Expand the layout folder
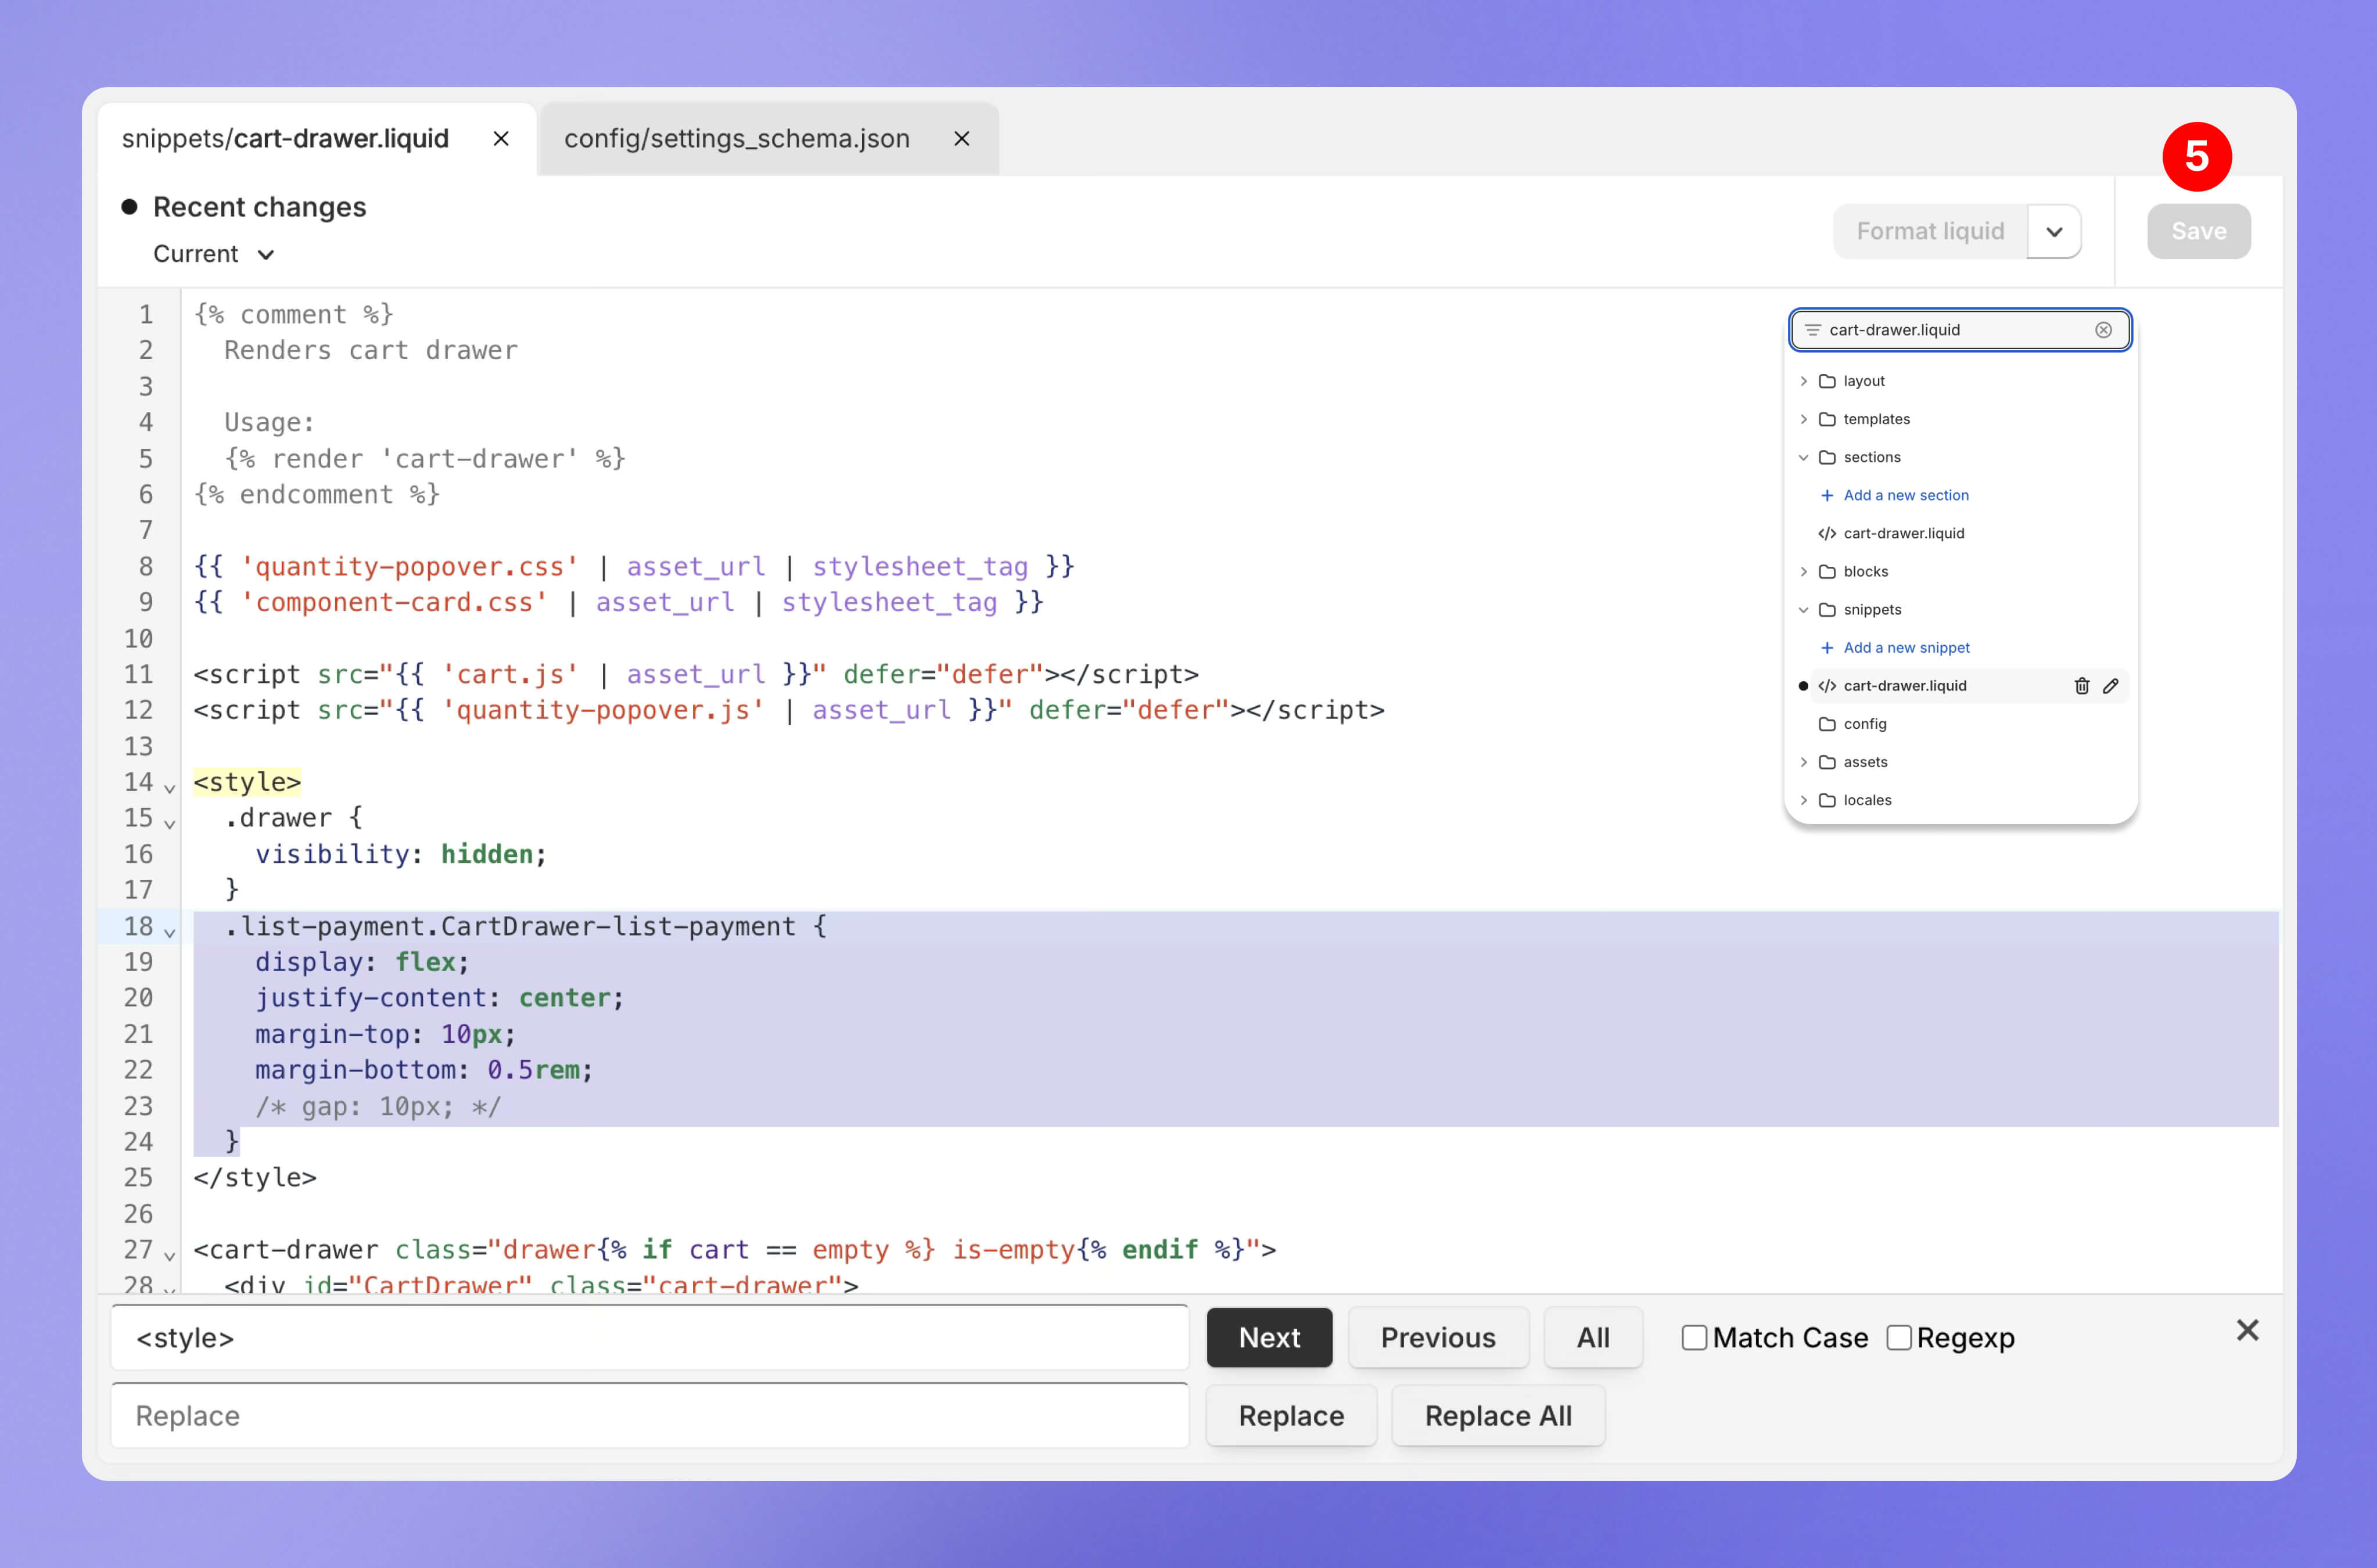 [1803, 381]
